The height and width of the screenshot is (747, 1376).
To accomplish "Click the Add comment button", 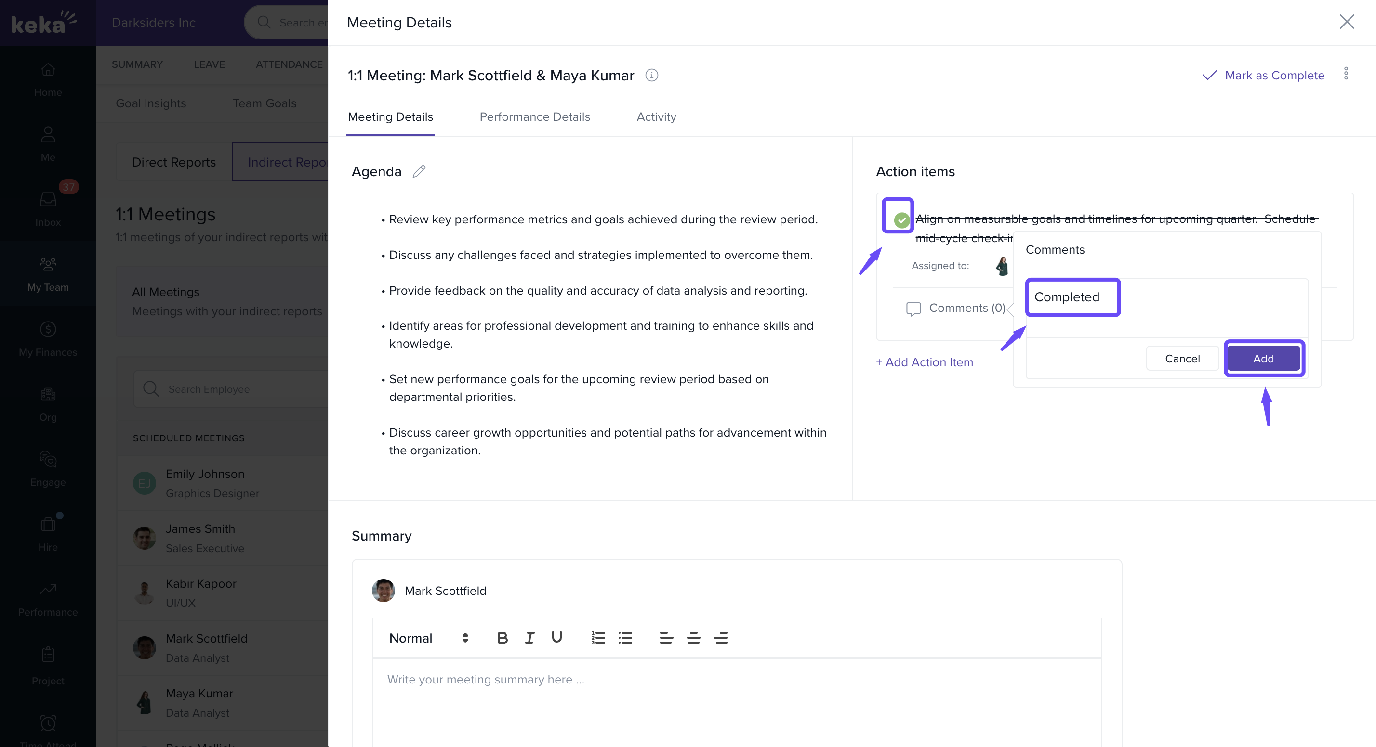I will [1263, 359].
